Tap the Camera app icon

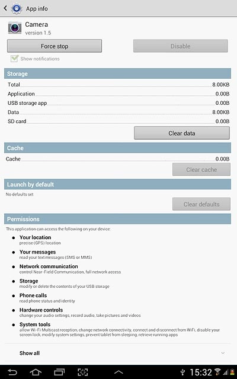coord(15,28)
